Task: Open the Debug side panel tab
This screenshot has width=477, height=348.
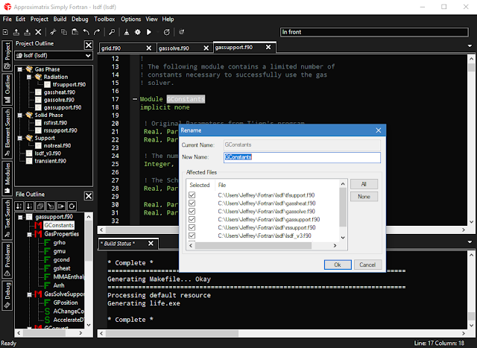Action: 7,295
